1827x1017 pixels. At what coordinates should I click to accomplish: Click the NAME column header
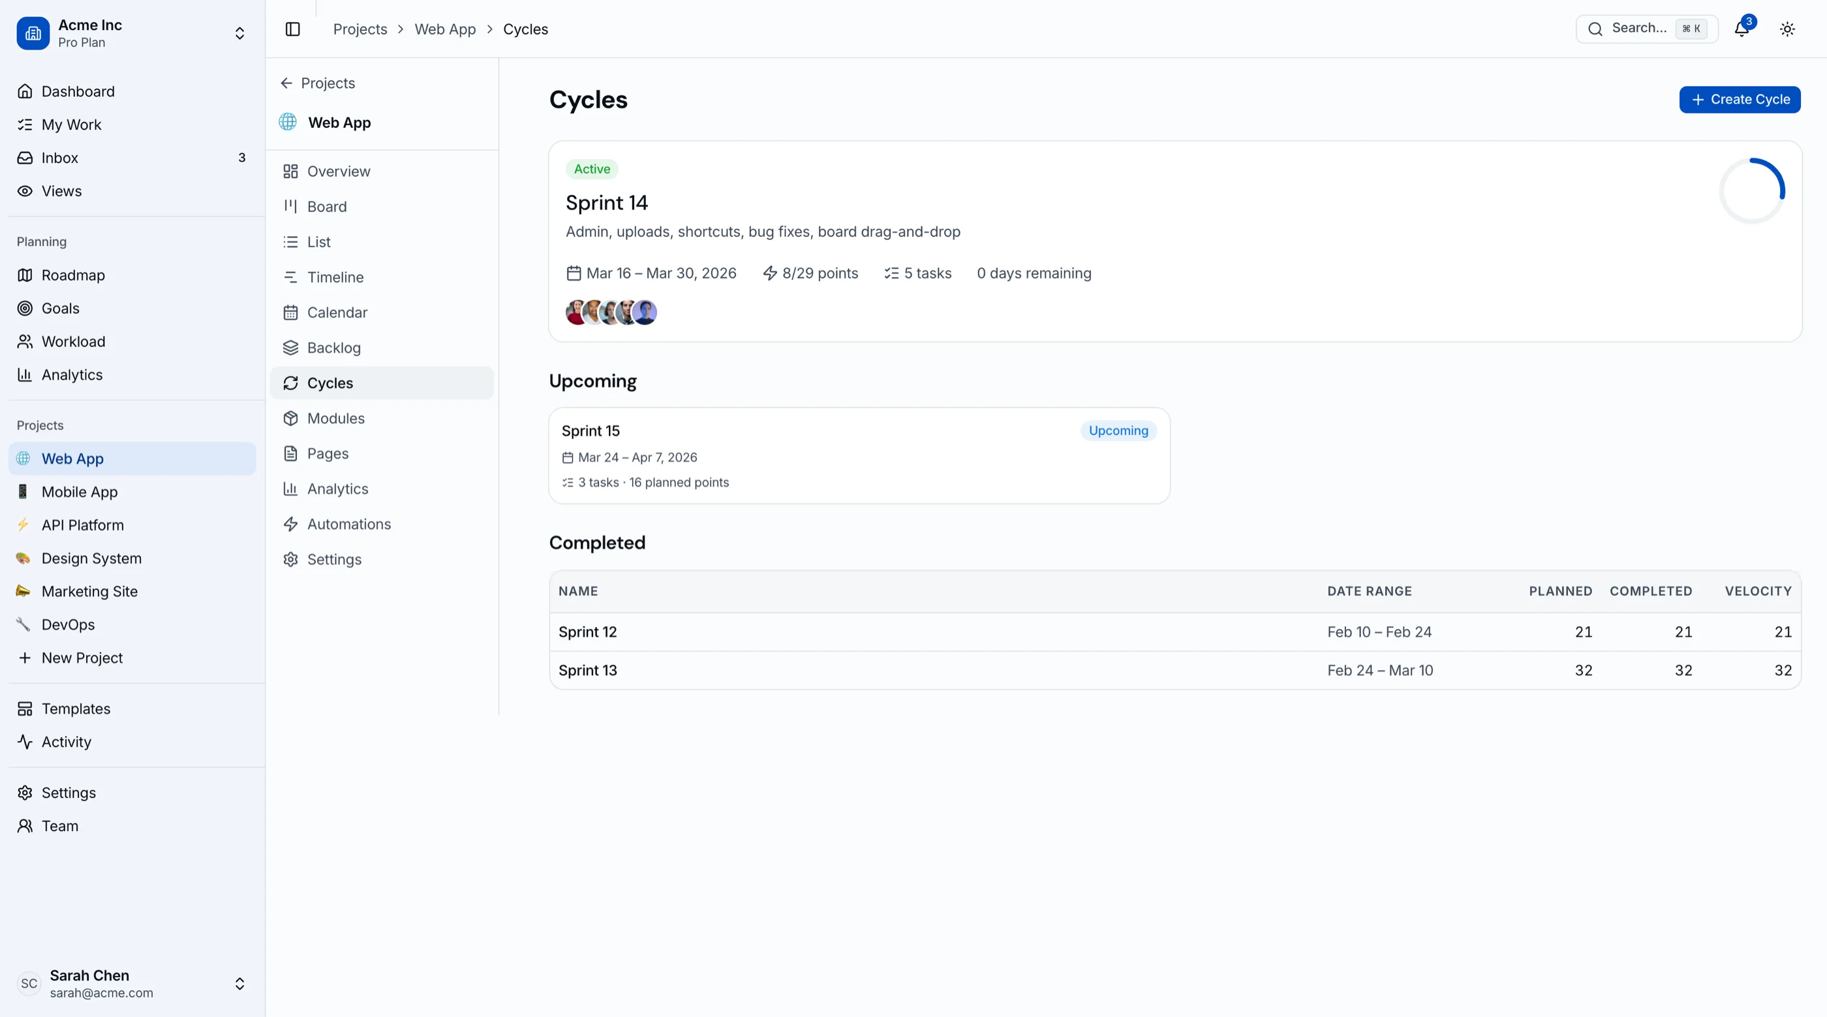point(578,591)
